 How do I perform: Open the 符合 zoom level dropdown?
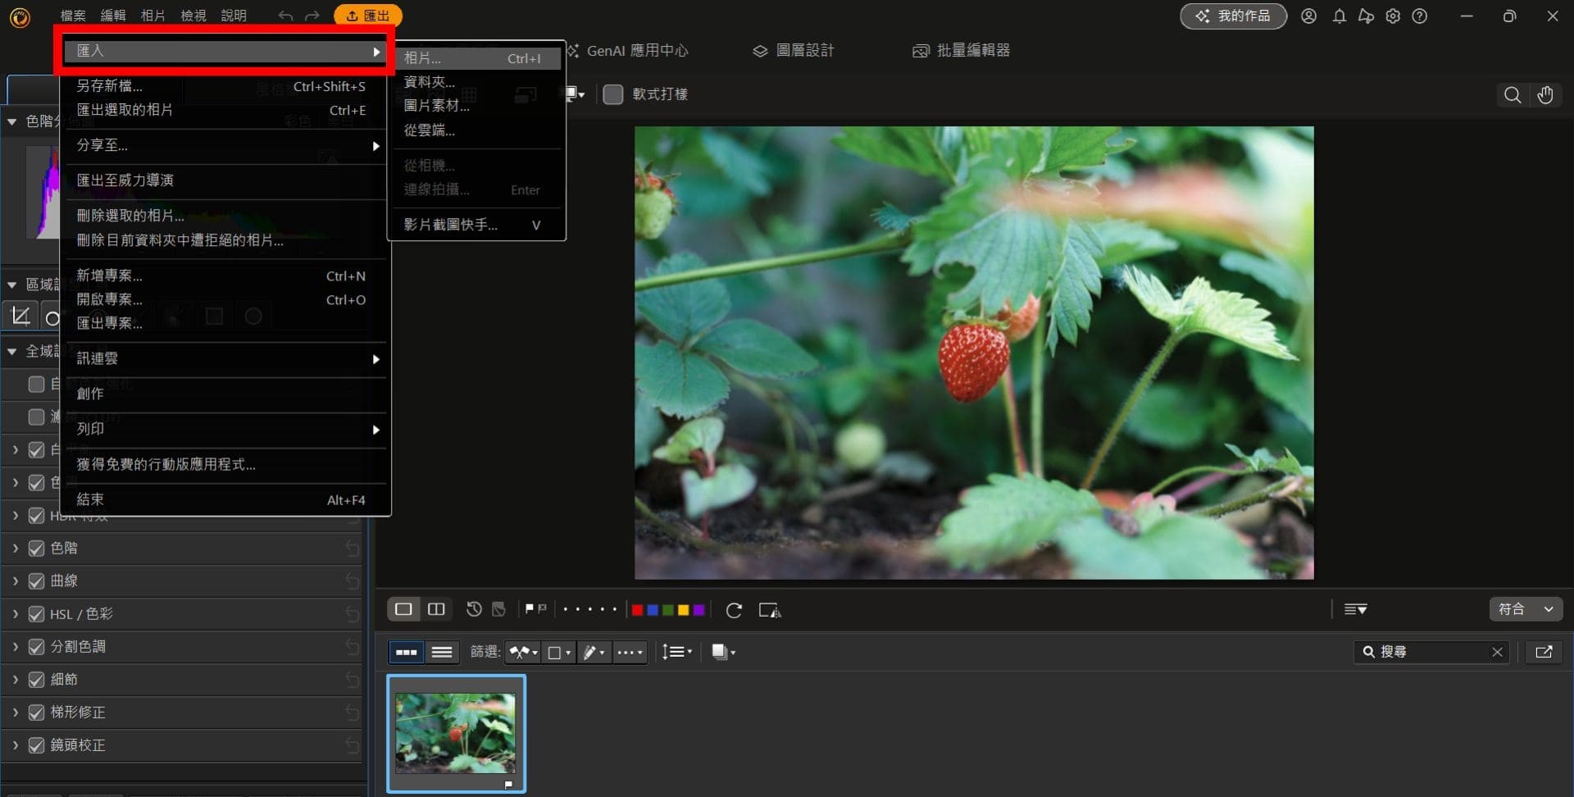[x=1525, y=609]
